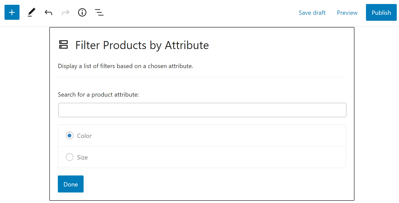
Task: Click the Filter Products block icon
Action: 64,45
